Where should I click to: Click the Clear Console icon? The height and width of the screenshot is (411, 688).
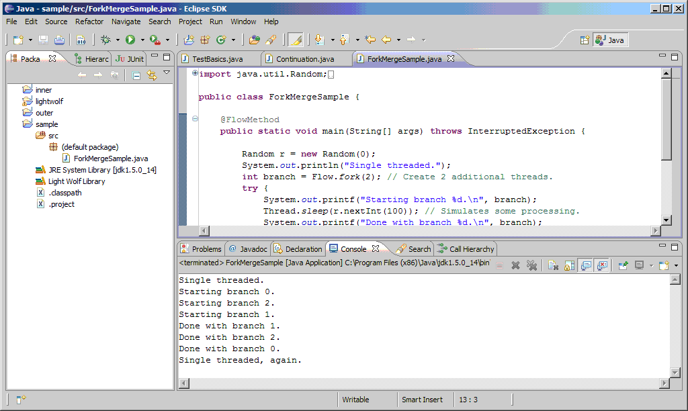tap(553, 265)
